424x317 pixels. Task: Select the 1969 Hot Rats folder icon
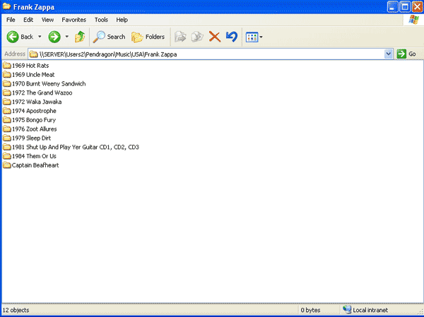[x=7, y=66]
